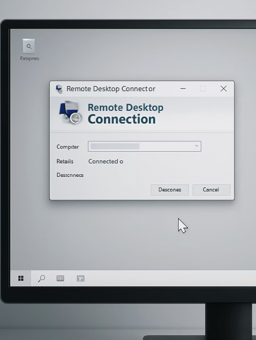Screen dimensions: 256x340
Task: Open the Windows Start menu
Action: click(21, 278)
